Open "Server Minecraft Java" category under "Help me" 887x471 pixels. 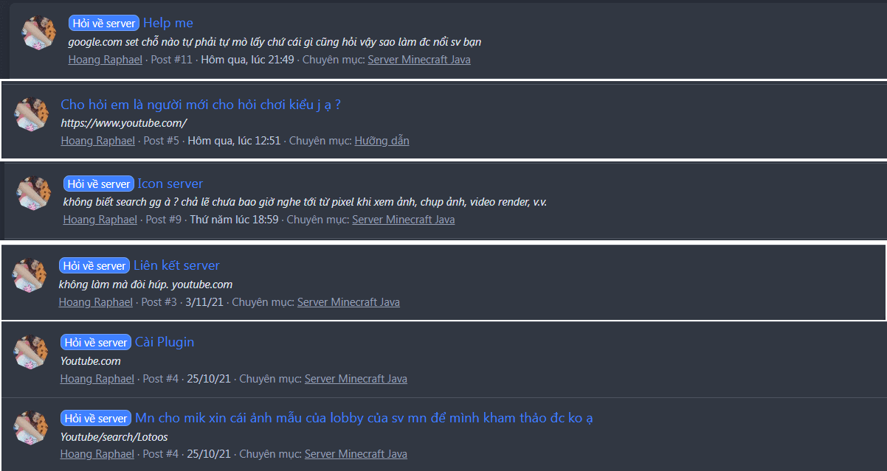(418, 60)
